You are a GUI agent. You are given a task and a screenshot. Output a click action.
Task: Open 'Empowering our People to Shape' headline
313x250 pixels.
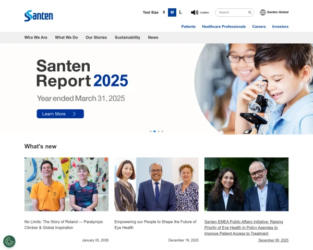[x=155, y=224]
